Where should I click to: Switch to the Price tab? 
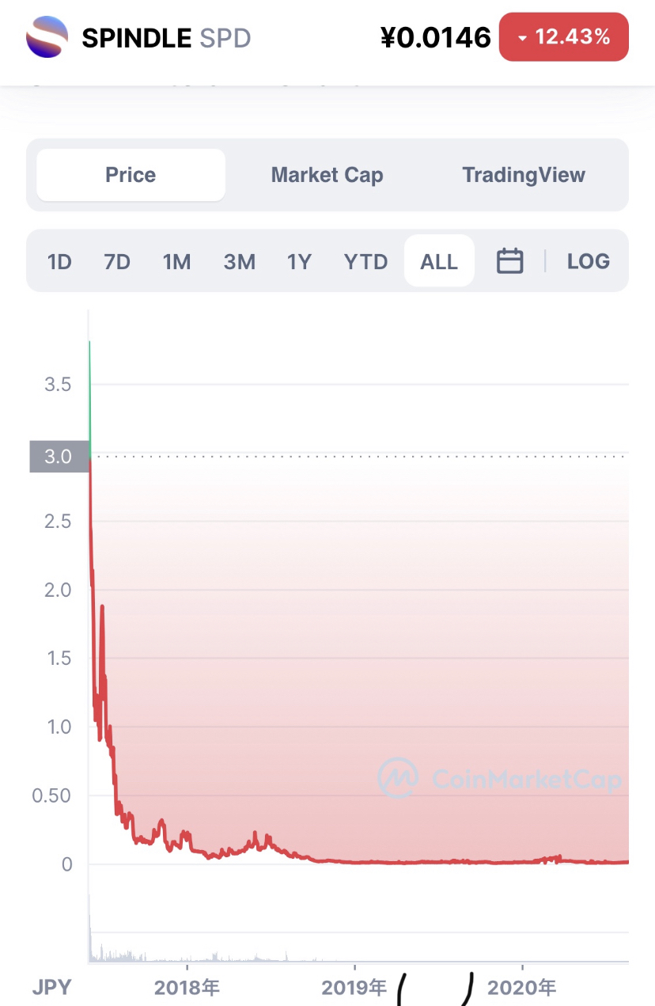131,175
